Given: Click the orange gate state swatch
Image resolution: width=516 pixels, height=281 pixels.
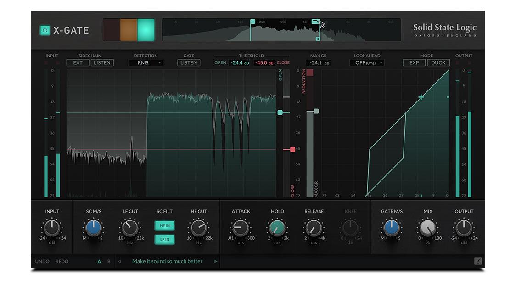Looking at the screenshot, I should point(129,30).
